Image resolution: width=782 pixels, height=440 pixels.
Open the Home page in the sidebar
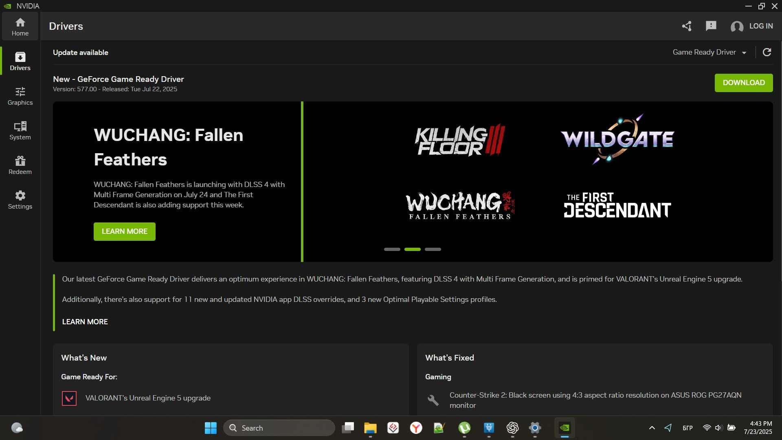20,26
